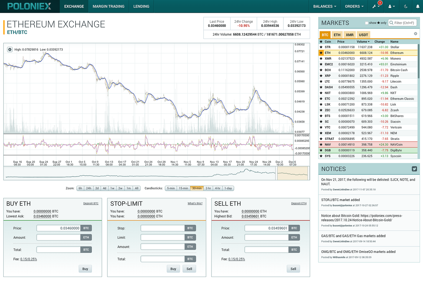This screenshot has height=283, width=423.
Task: Click the Buy ETH Amount field
Action: (58, 237)
